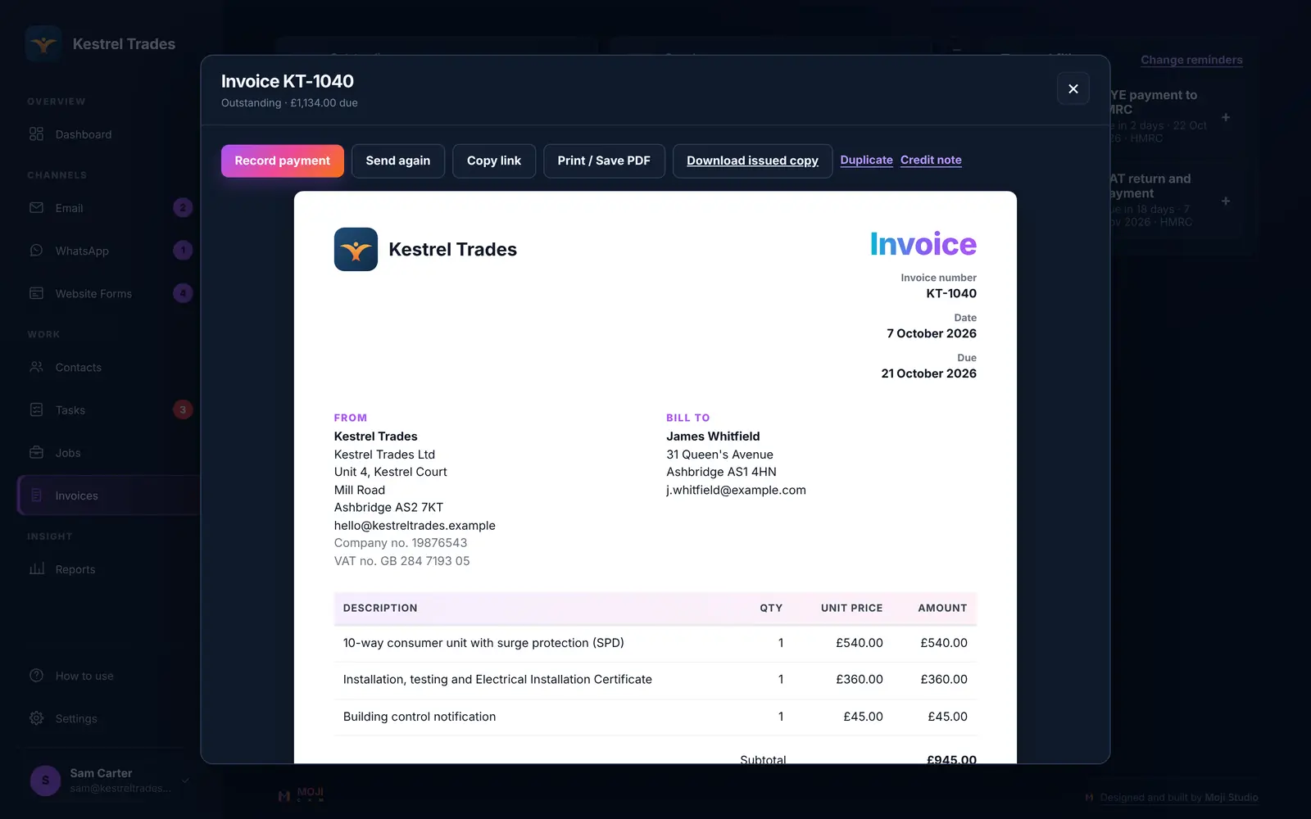Click Outstanding £1,134.00 due status
1311x819 pixels.
(x=289, y=103)
